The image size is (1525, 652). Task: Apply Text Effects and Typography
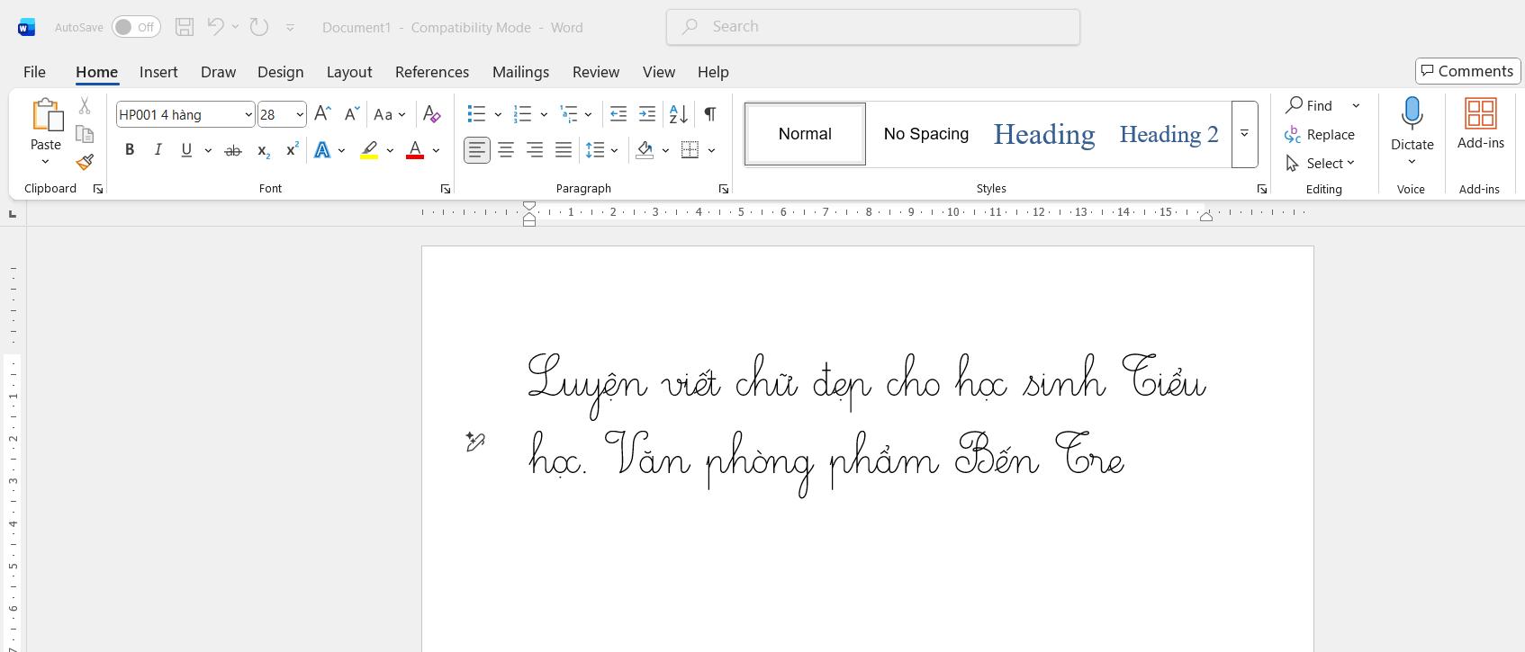321,150
